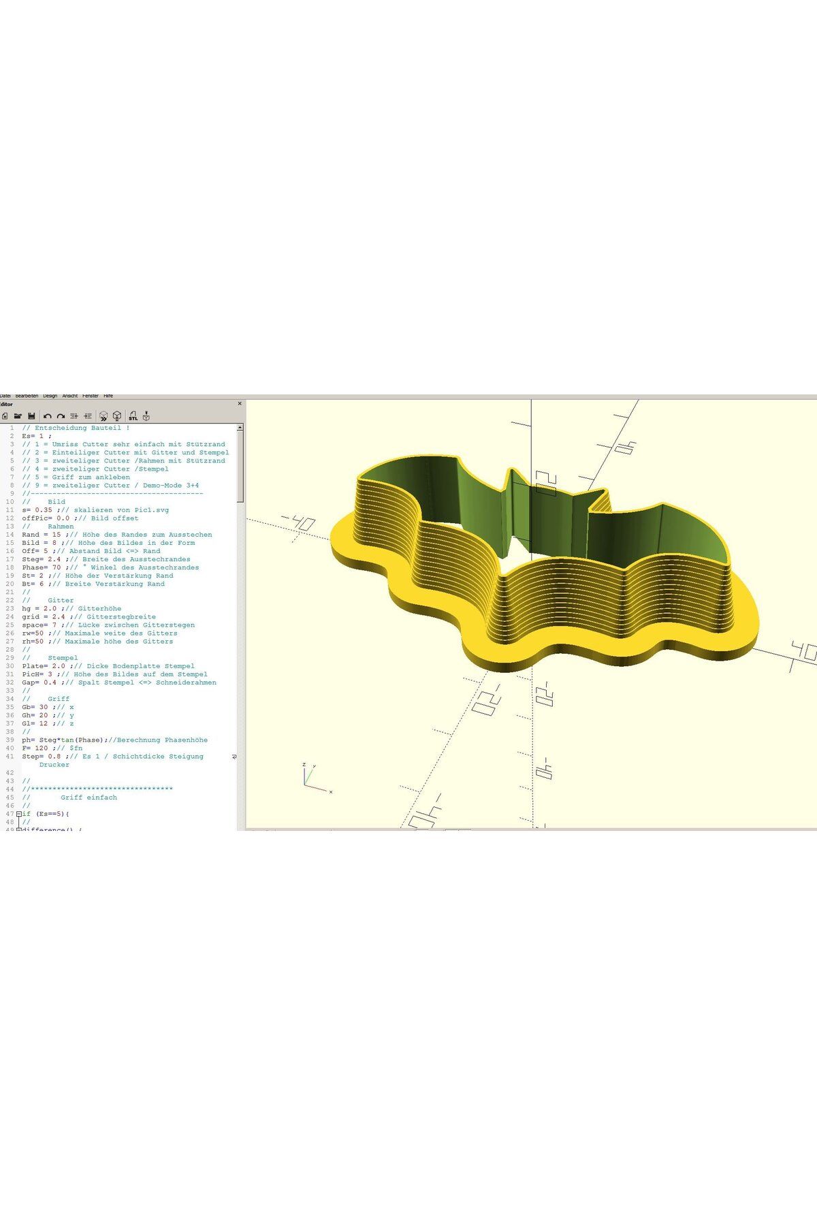Redo the last edit
Viewport: 817px width, 1226px height.
tap(61, 415)
